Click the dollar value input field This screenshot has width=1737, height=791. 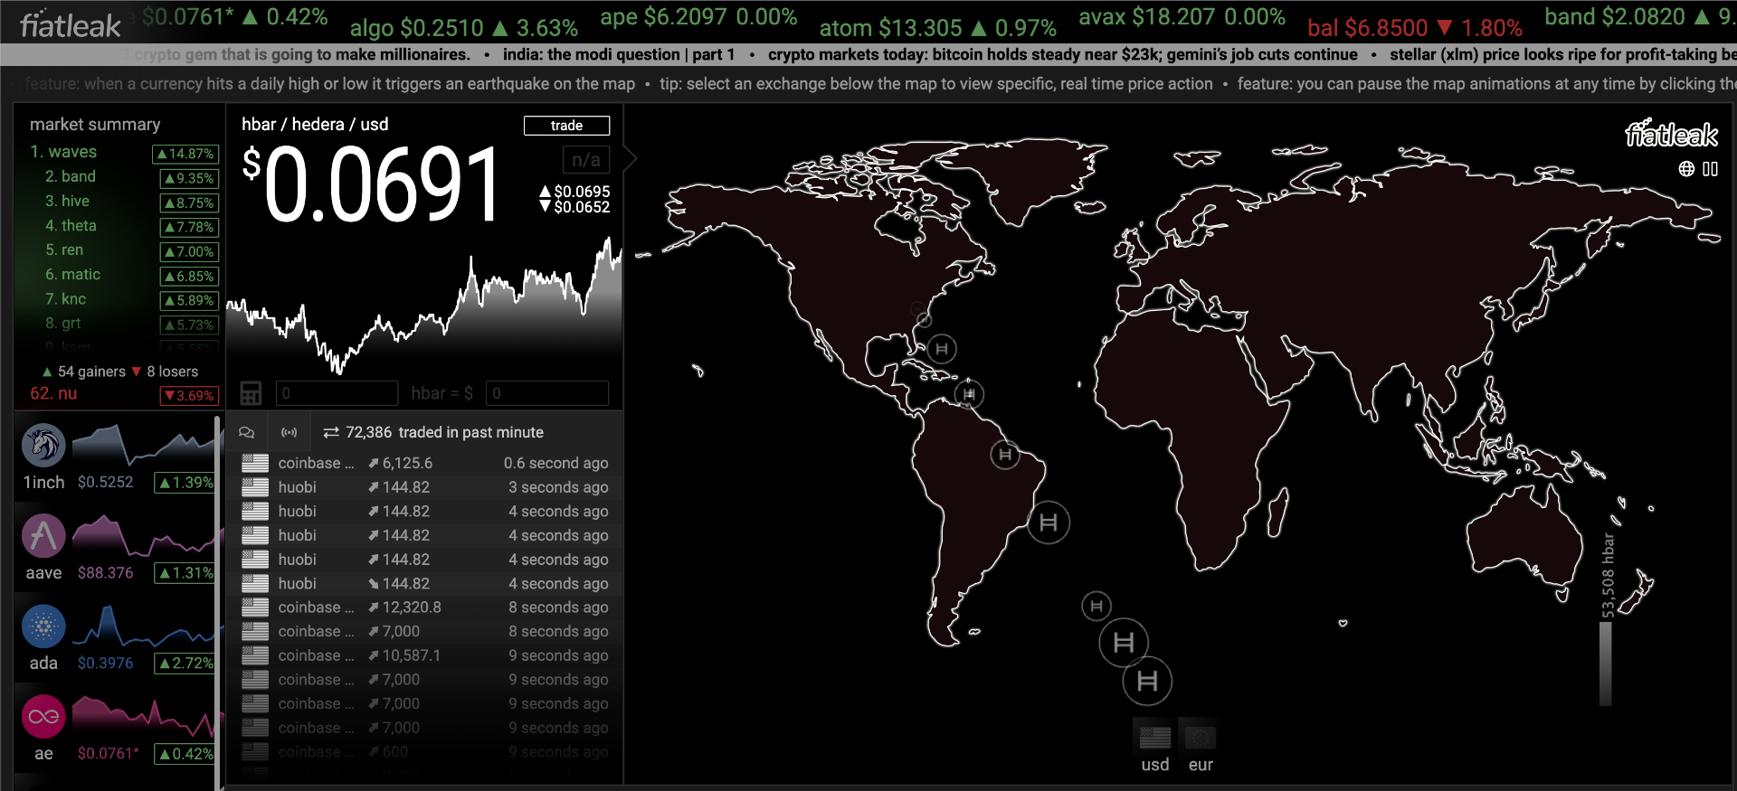click(x=546, y=393)
